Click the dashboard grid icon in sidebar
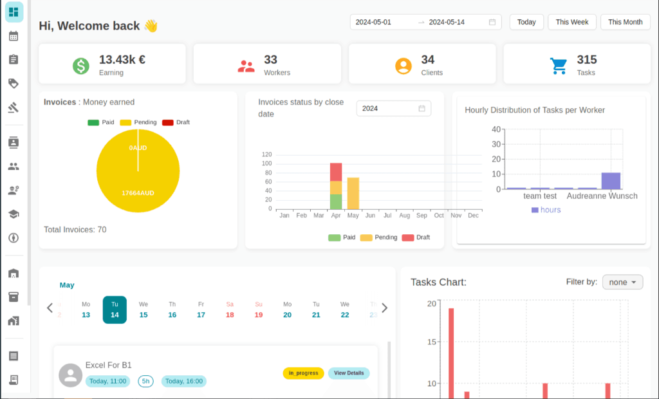 coord(14,12)
